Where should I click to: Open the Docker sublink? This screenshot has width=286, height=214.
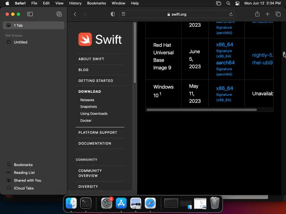[86, 120]
